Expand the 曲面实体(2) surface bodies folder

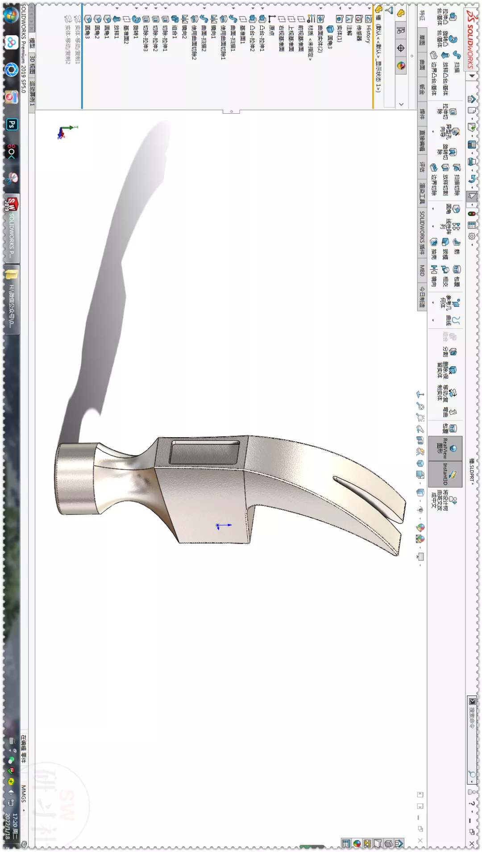coord(321,8)
